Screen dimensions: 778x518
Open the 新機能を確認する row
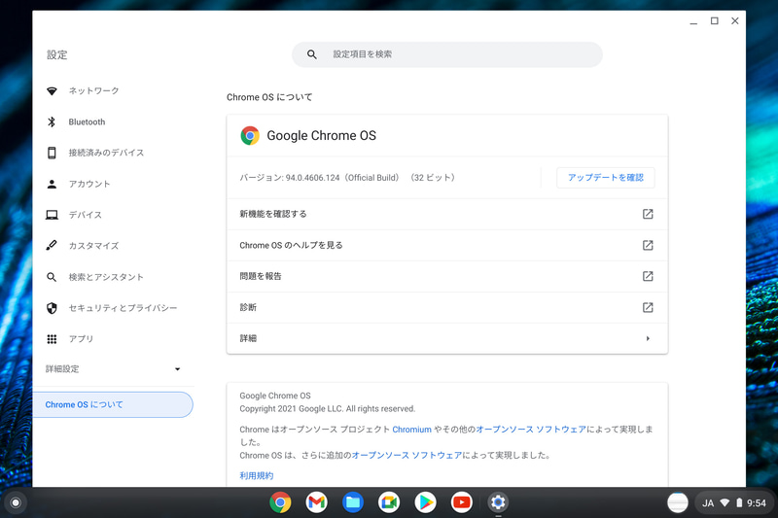(x=447, y=214)
